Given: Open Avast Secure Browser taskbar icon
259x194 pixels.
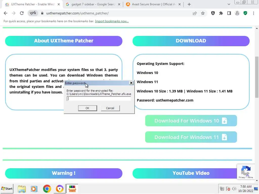Looking at the screenshot, I should click(60, 189).
